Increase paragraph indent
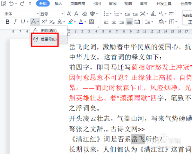 pos(135,14)
